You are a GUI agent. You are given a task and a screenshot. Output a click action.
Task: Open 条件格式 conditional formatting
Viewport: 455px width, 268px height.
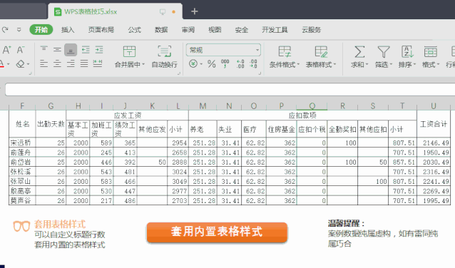[284, 57]
